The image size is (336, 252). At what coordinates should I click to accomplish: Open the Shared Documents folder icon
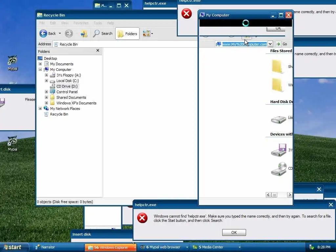(x=277, y=67)
